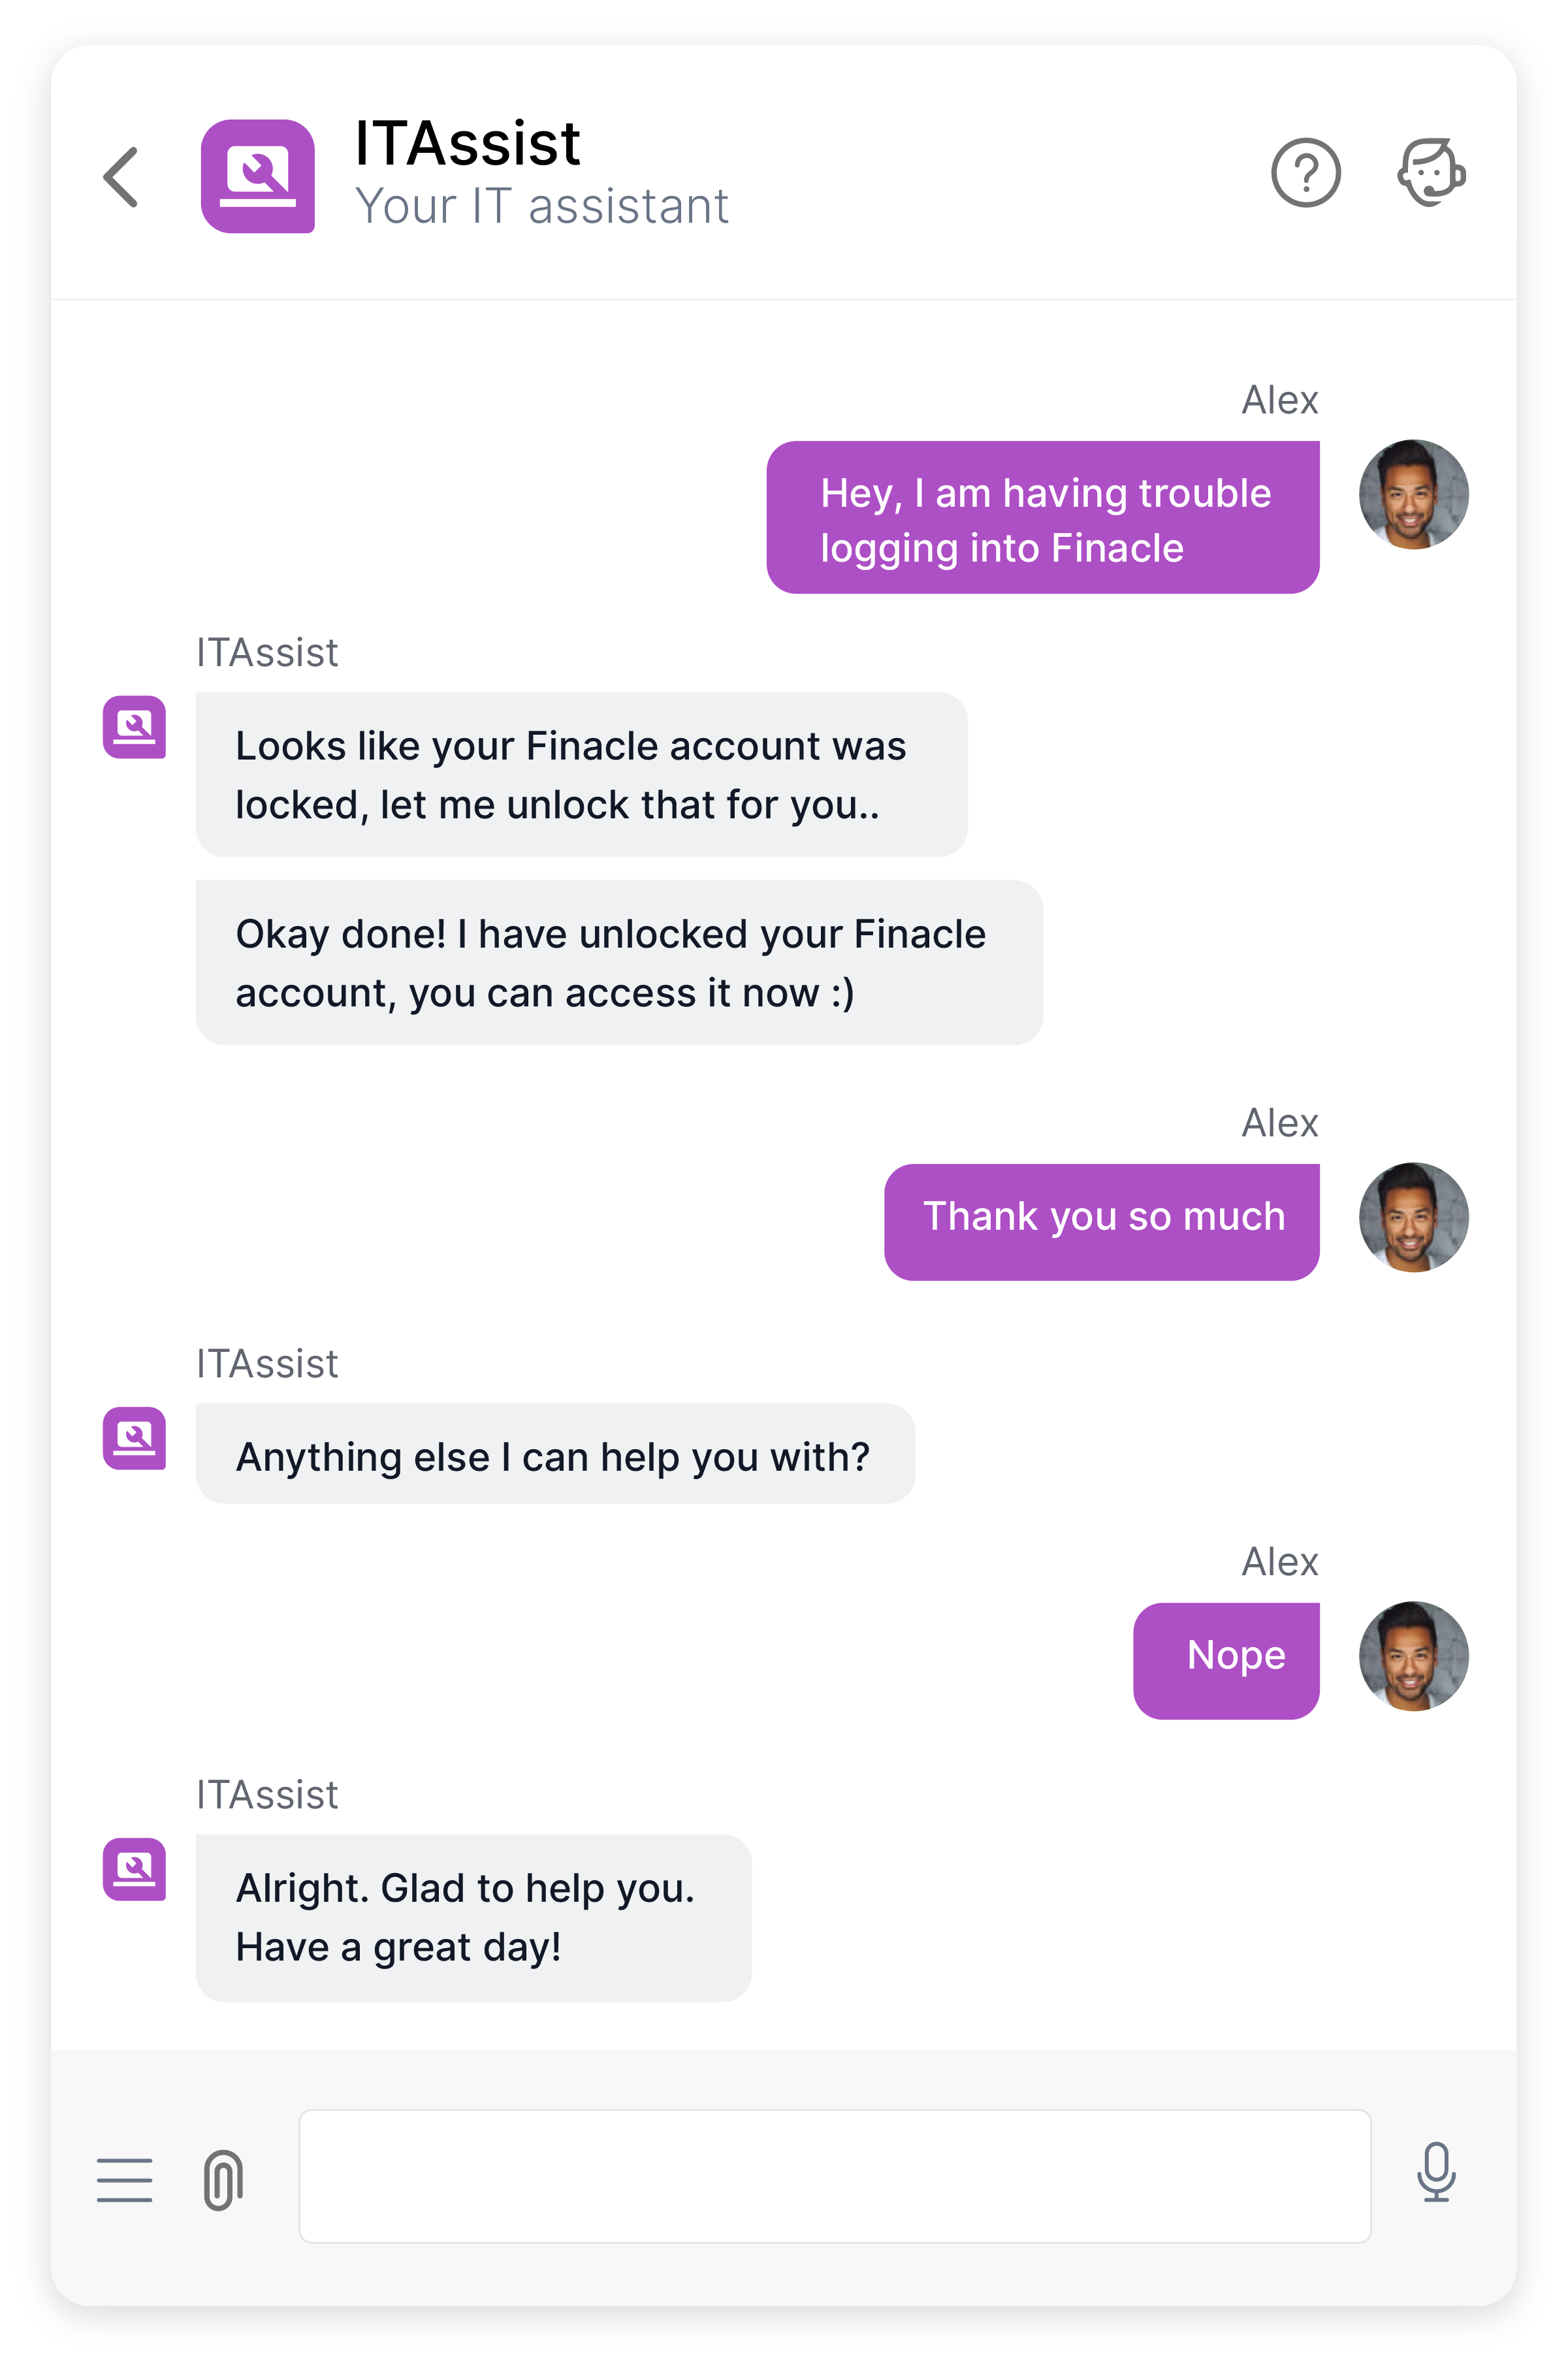Image resolution: width=1568 pixels, height=2357 pixels.
Task: Click the 'Okay done! I have unlocked' message
Action: pos(619,963)
